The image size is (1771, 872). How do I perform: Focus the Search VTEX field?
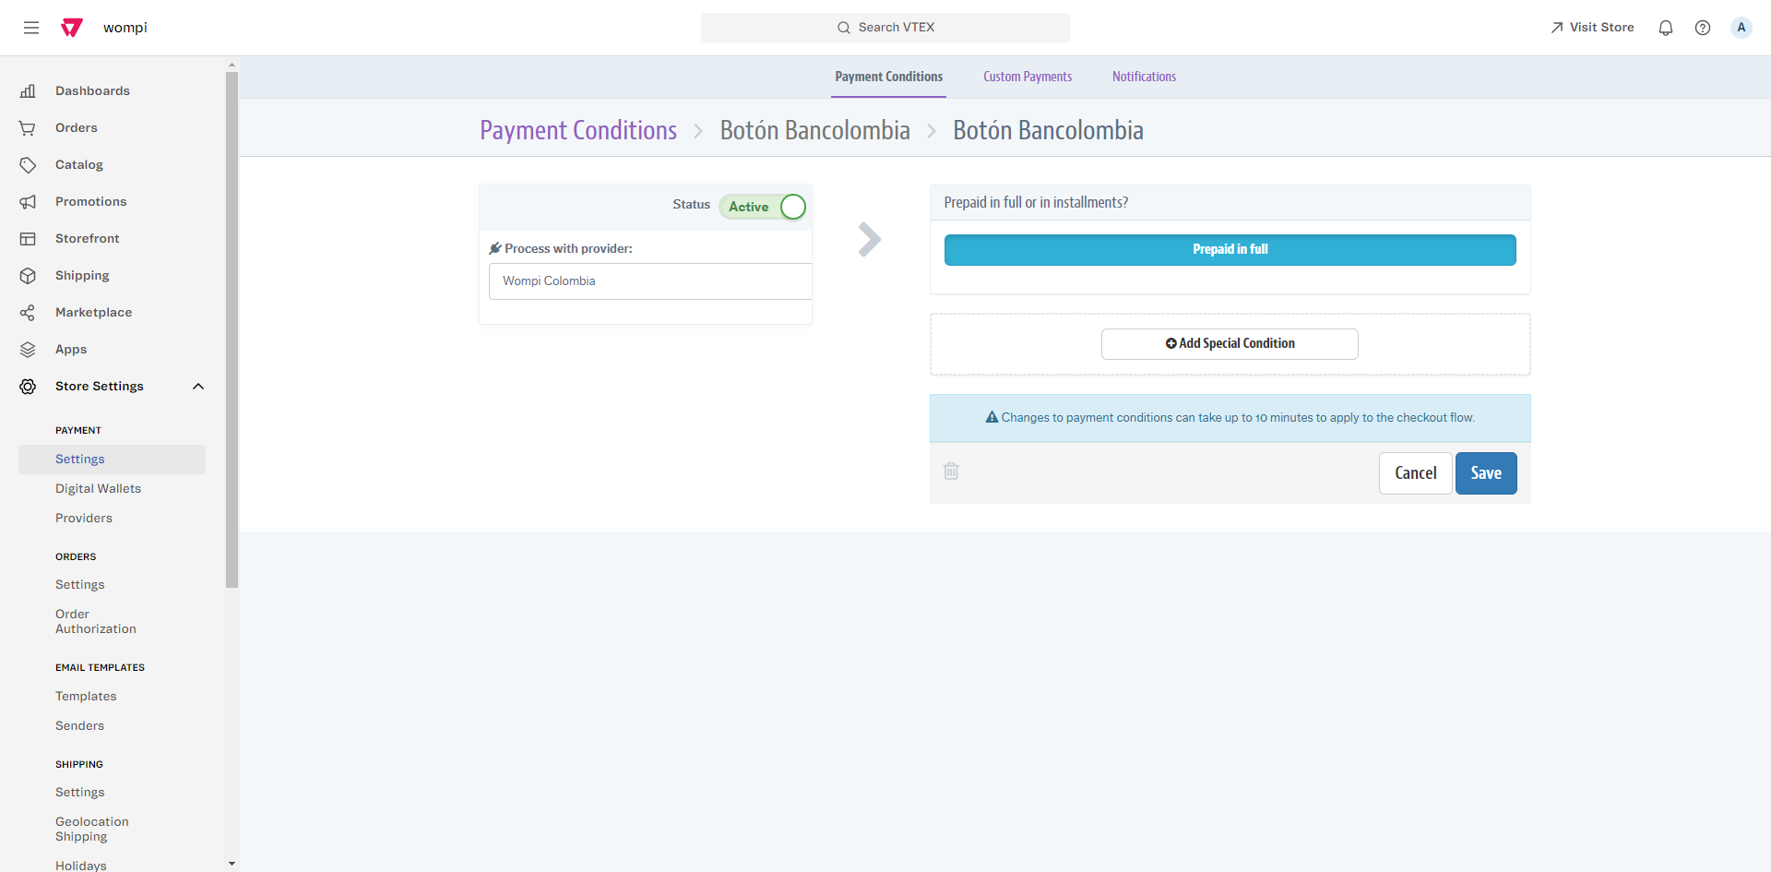tap(885, 28)
